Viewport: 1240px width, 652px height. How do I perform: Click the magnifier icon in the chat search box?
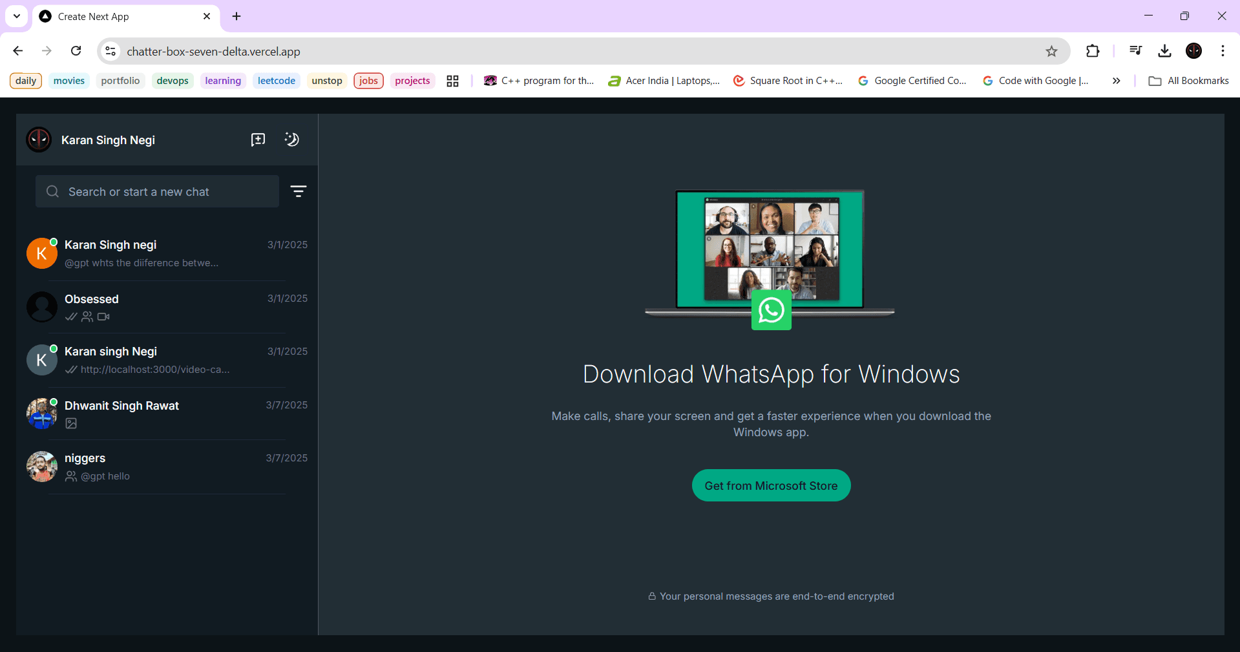pos(52,191)
